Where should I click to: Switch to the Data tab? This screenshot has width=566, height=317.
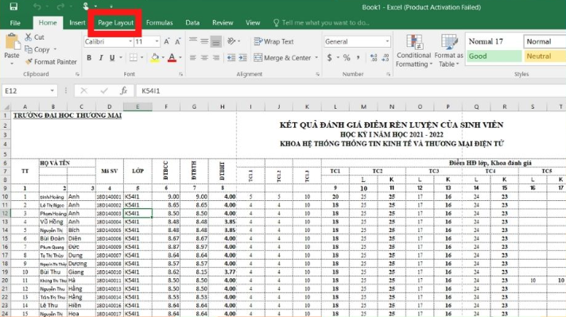(192, 22)
